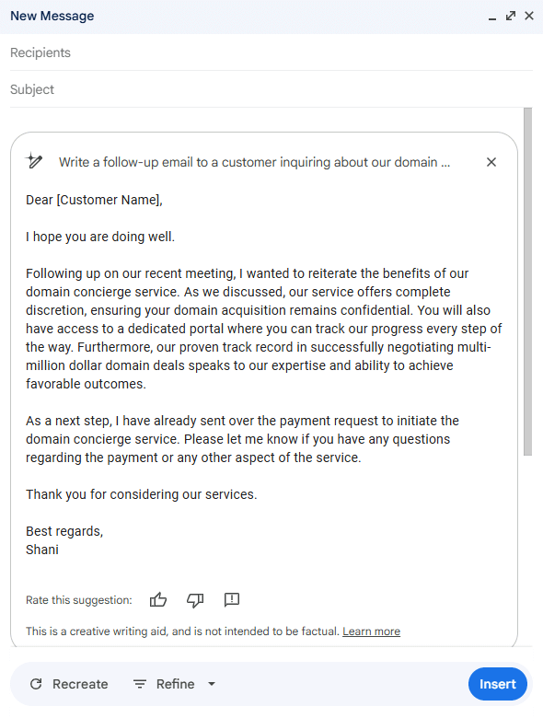This screenshot has width=543, height=718.
Task: Click the thumbs down rating icon
Action: click(x=195, y=600)
